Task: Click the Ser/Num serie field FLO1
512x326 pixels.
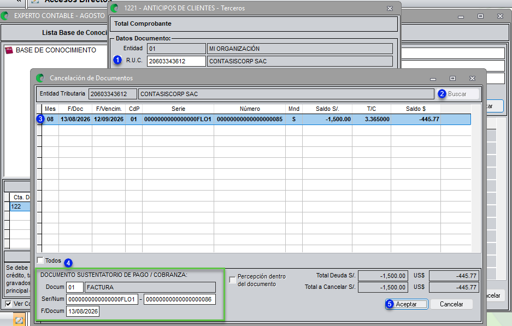Action: pos(102,299)
